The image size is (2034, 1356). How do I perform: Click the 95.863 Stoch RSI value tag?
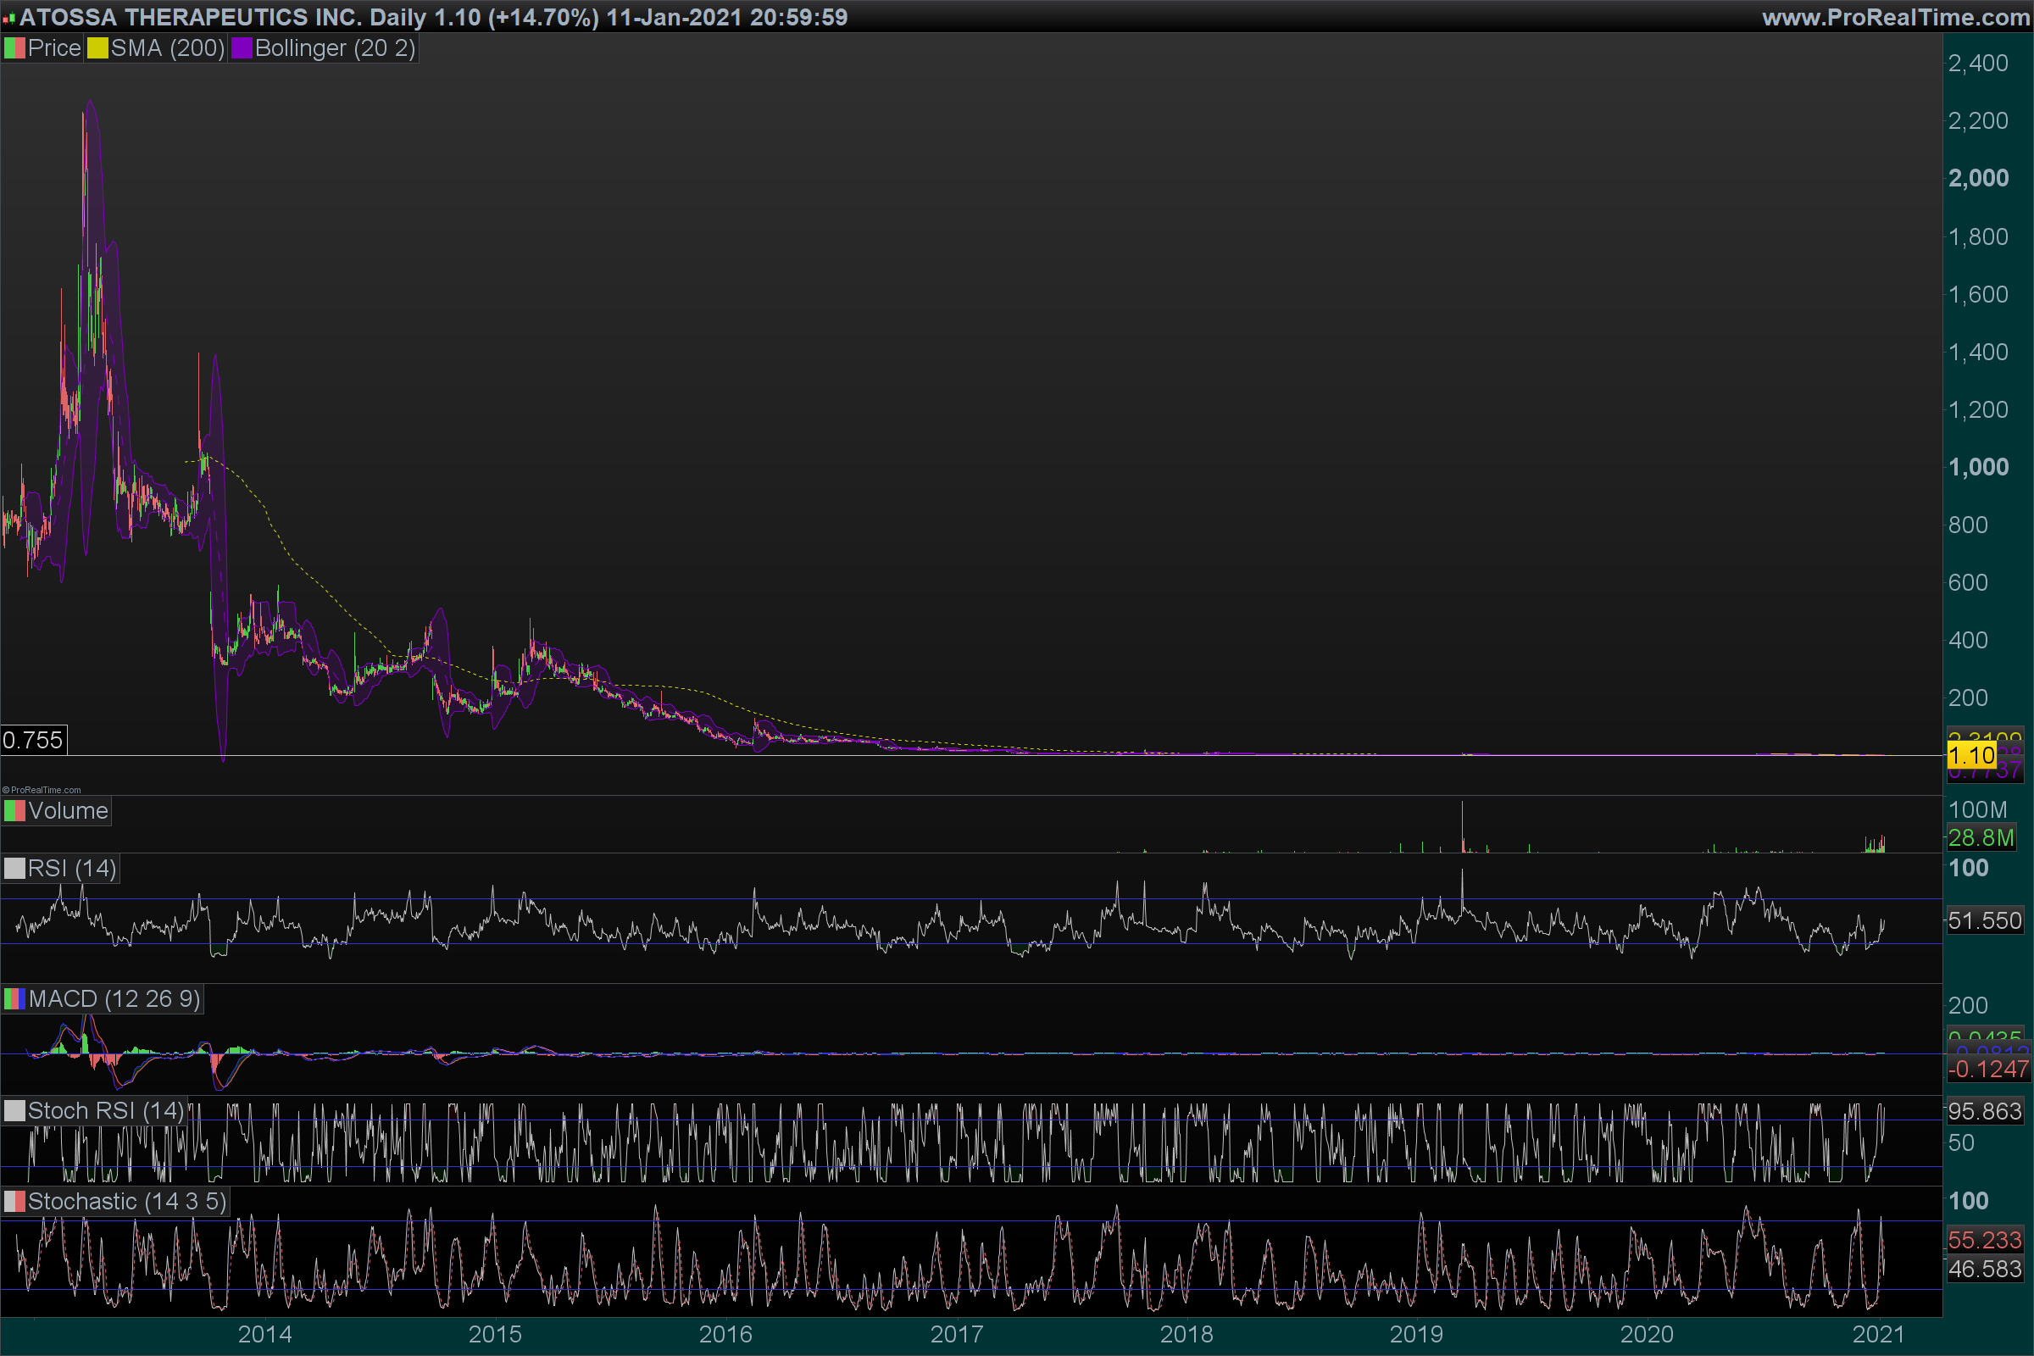pyautogui.click(x=1984, y=1111)
